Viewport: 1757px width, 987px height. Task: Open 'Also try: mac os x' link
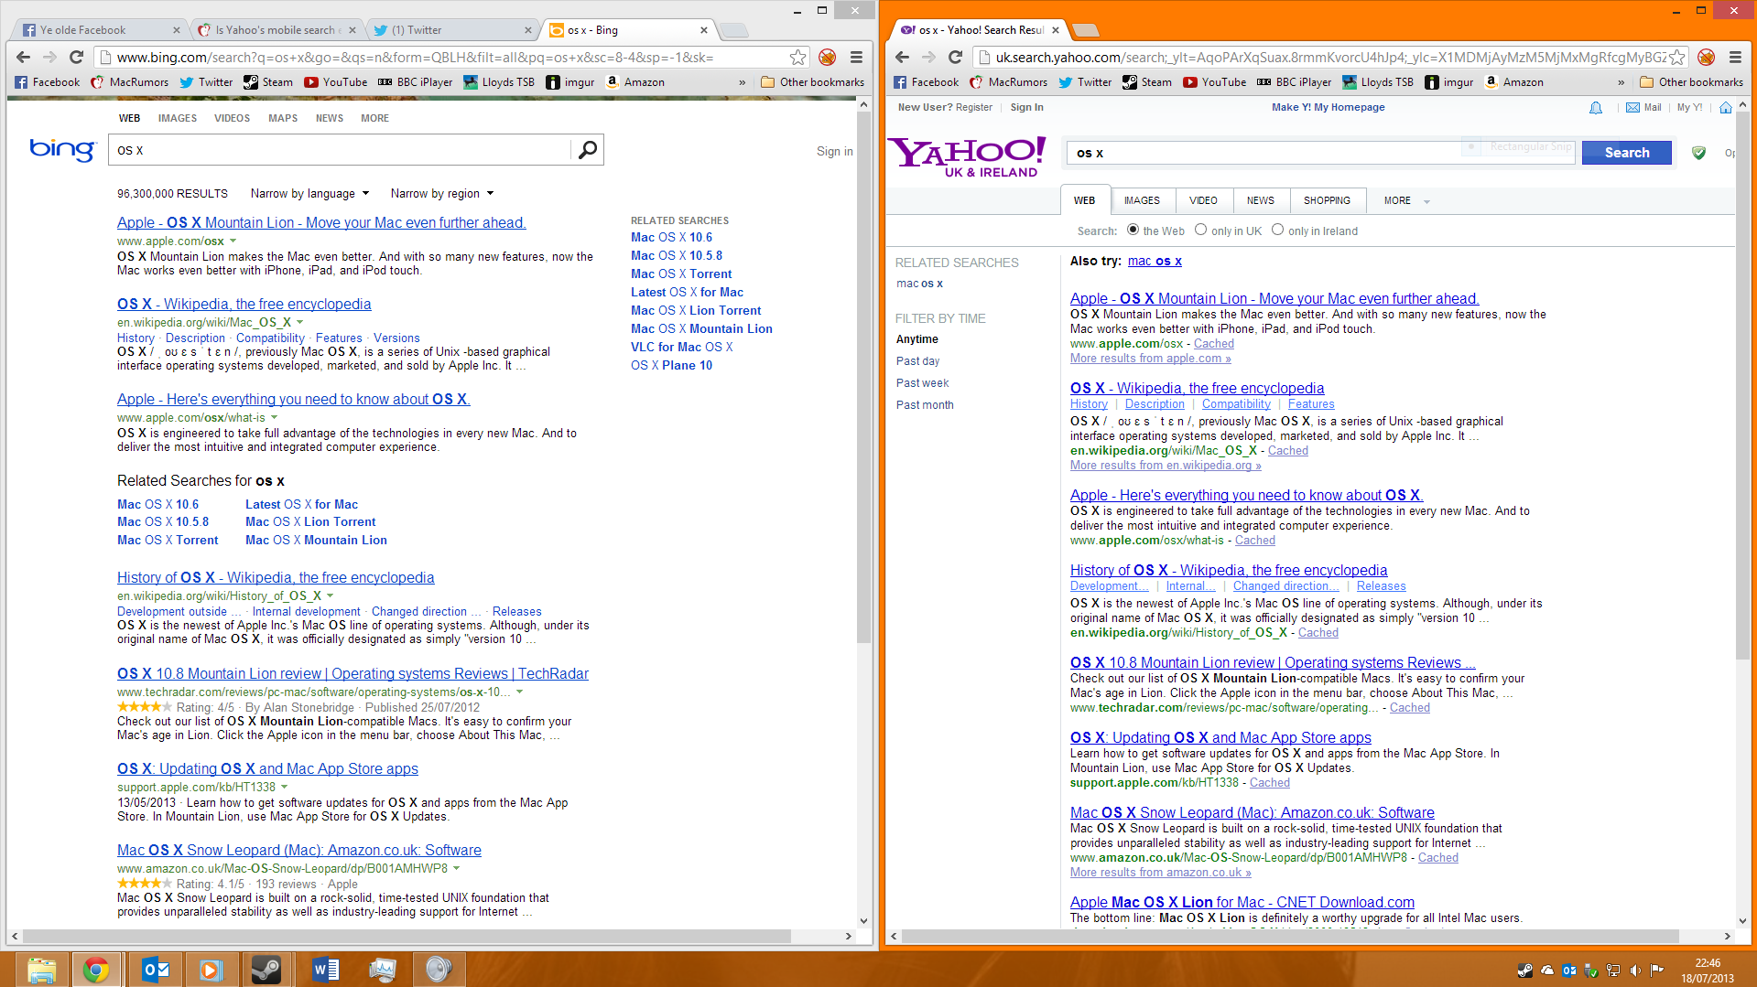click(x=1155, y=261)
